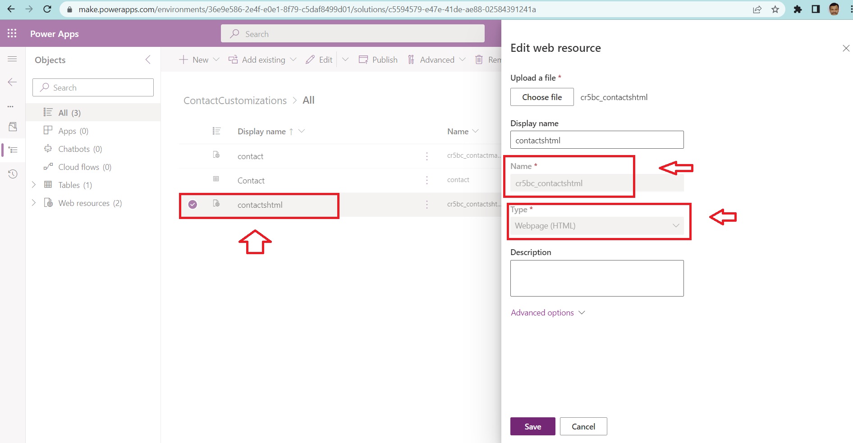Click the Choose file button

tap(541, 97)
